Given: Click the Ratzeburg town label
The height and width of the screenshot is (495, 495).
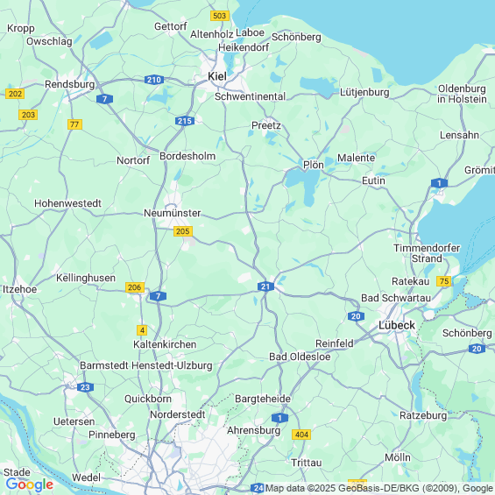Looking at the screenshot, I should click(x=423, y=415).
